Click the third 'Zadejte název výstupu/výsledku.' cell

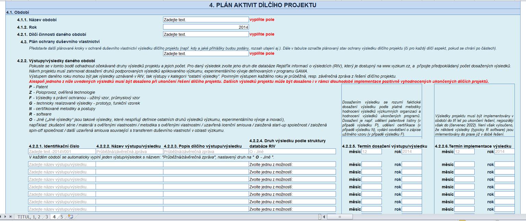click(62, 180)
